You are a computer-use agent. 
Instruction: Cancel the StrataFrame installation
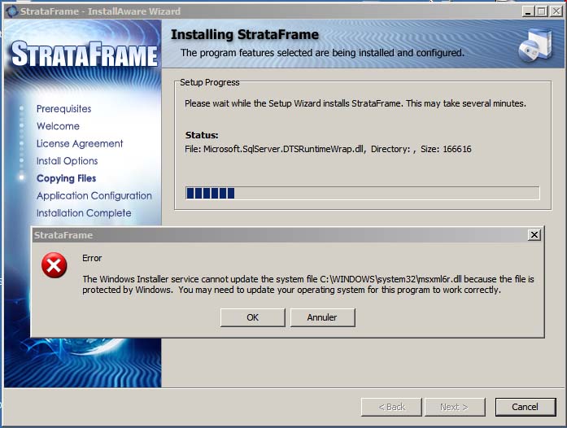525,407
